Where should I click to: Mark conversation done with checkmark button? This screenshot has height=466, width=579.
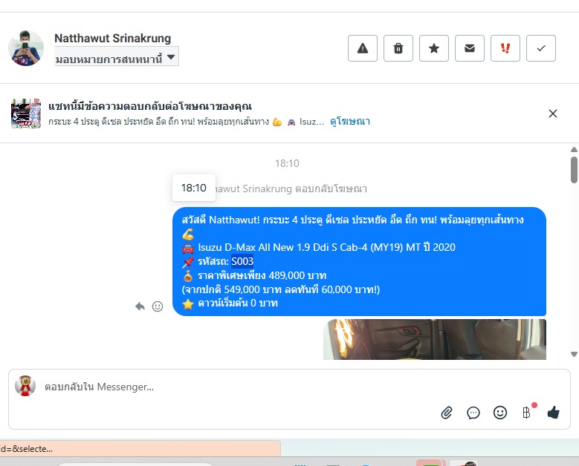(541, 48)
